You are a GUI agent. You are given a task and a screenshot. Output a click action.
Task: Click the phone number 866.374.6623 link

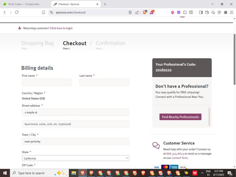pos(175,154)
